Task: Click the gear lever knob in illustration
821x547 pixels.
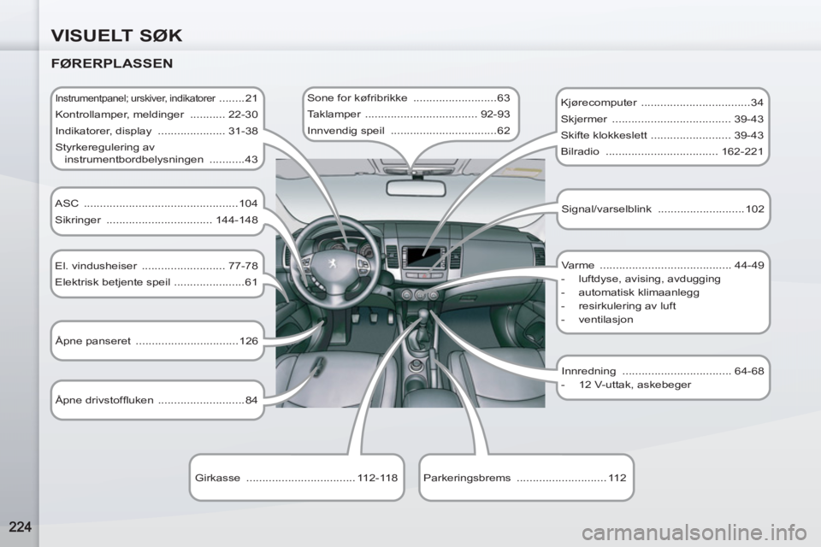Action: click(x=424, y=314)
